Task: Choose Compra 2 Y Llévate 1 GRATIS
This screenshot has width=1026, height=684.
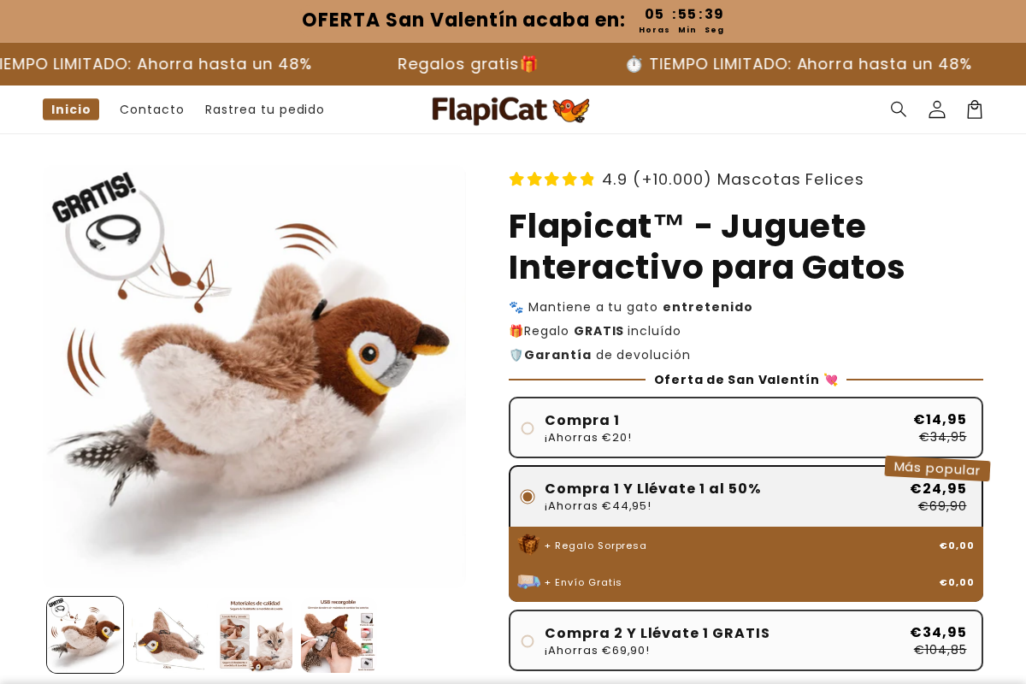Action: point(528,641)
